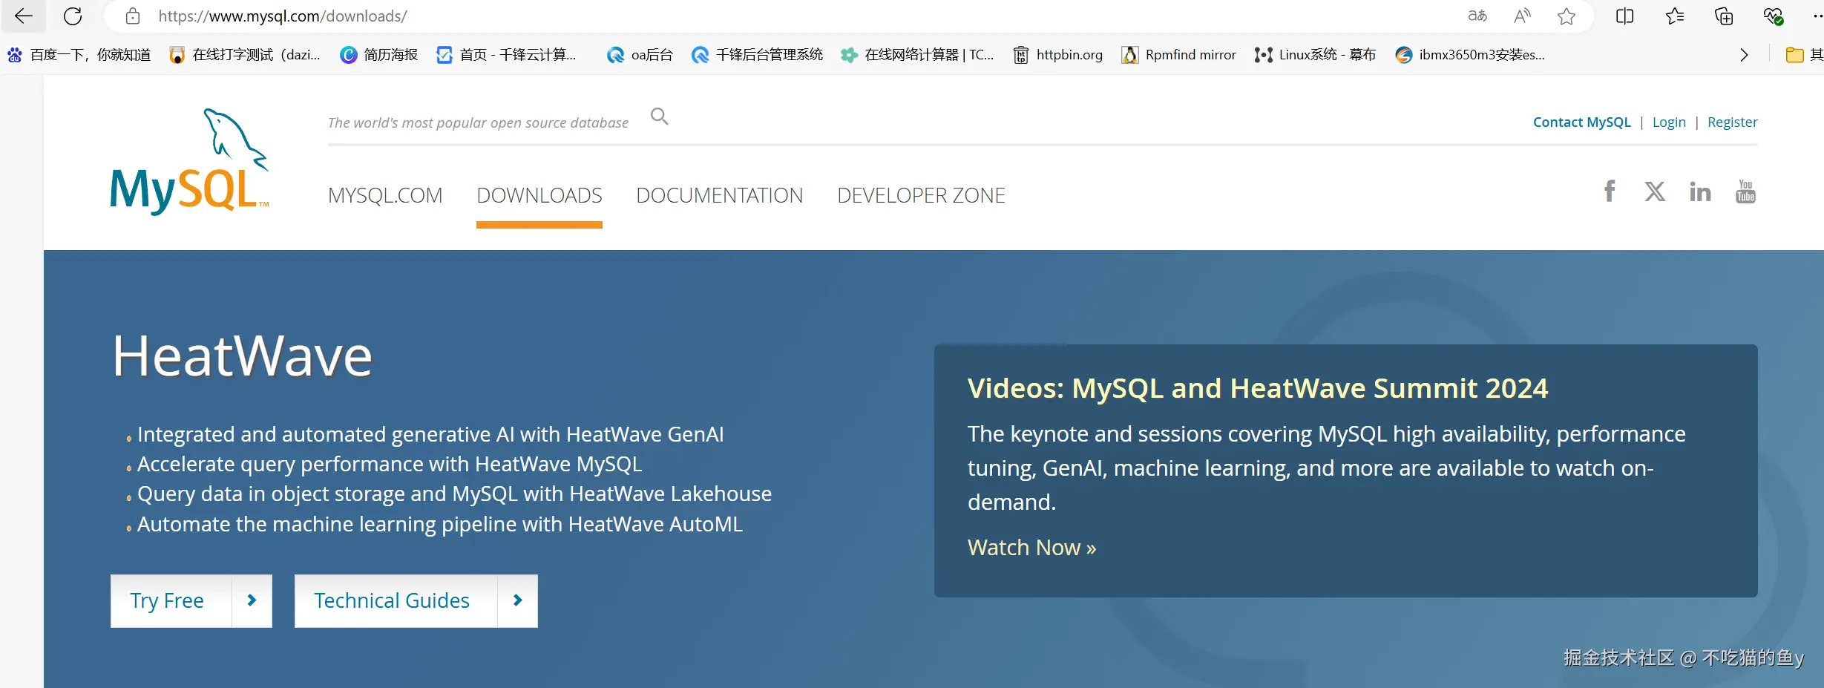Click 'Accelerate query performance with HeatWave MySQL' bullet
Image resolution: width=1824 pixels, height=688 pixels.
(390, 464)
